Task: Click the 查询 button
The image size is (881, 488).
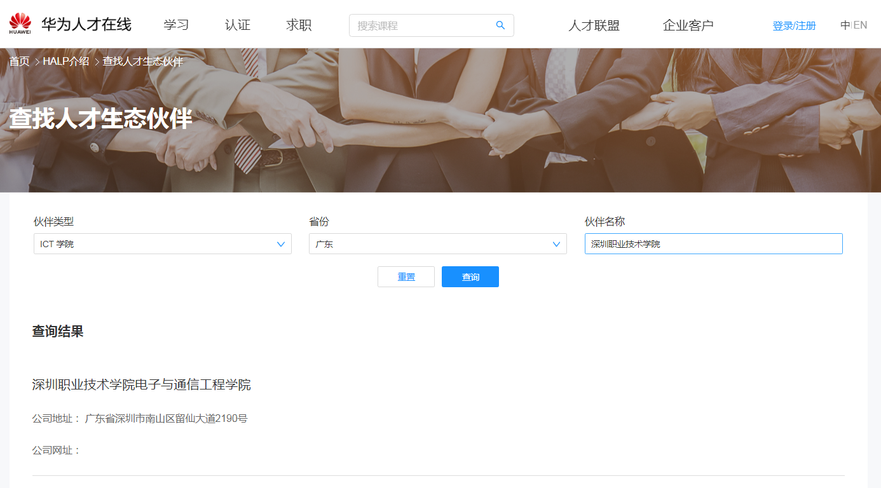Action: click(470, 276)
